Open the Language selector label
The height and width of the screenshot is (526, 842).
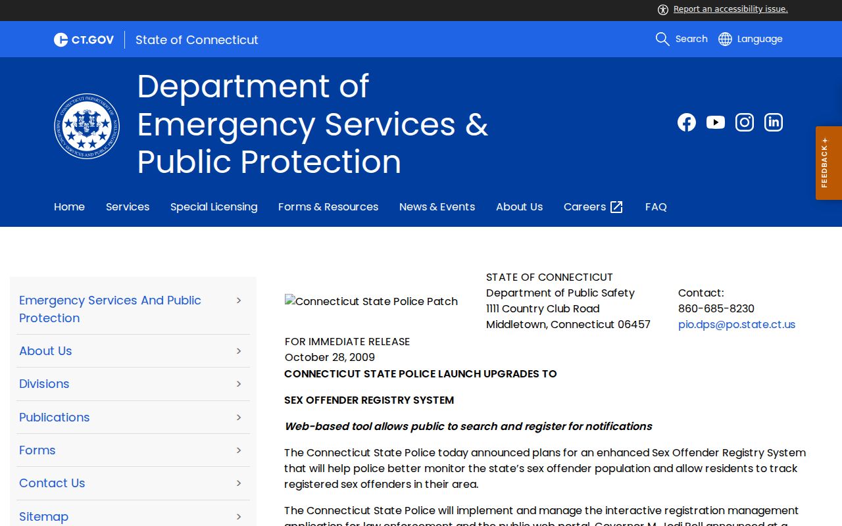(760, 39)
